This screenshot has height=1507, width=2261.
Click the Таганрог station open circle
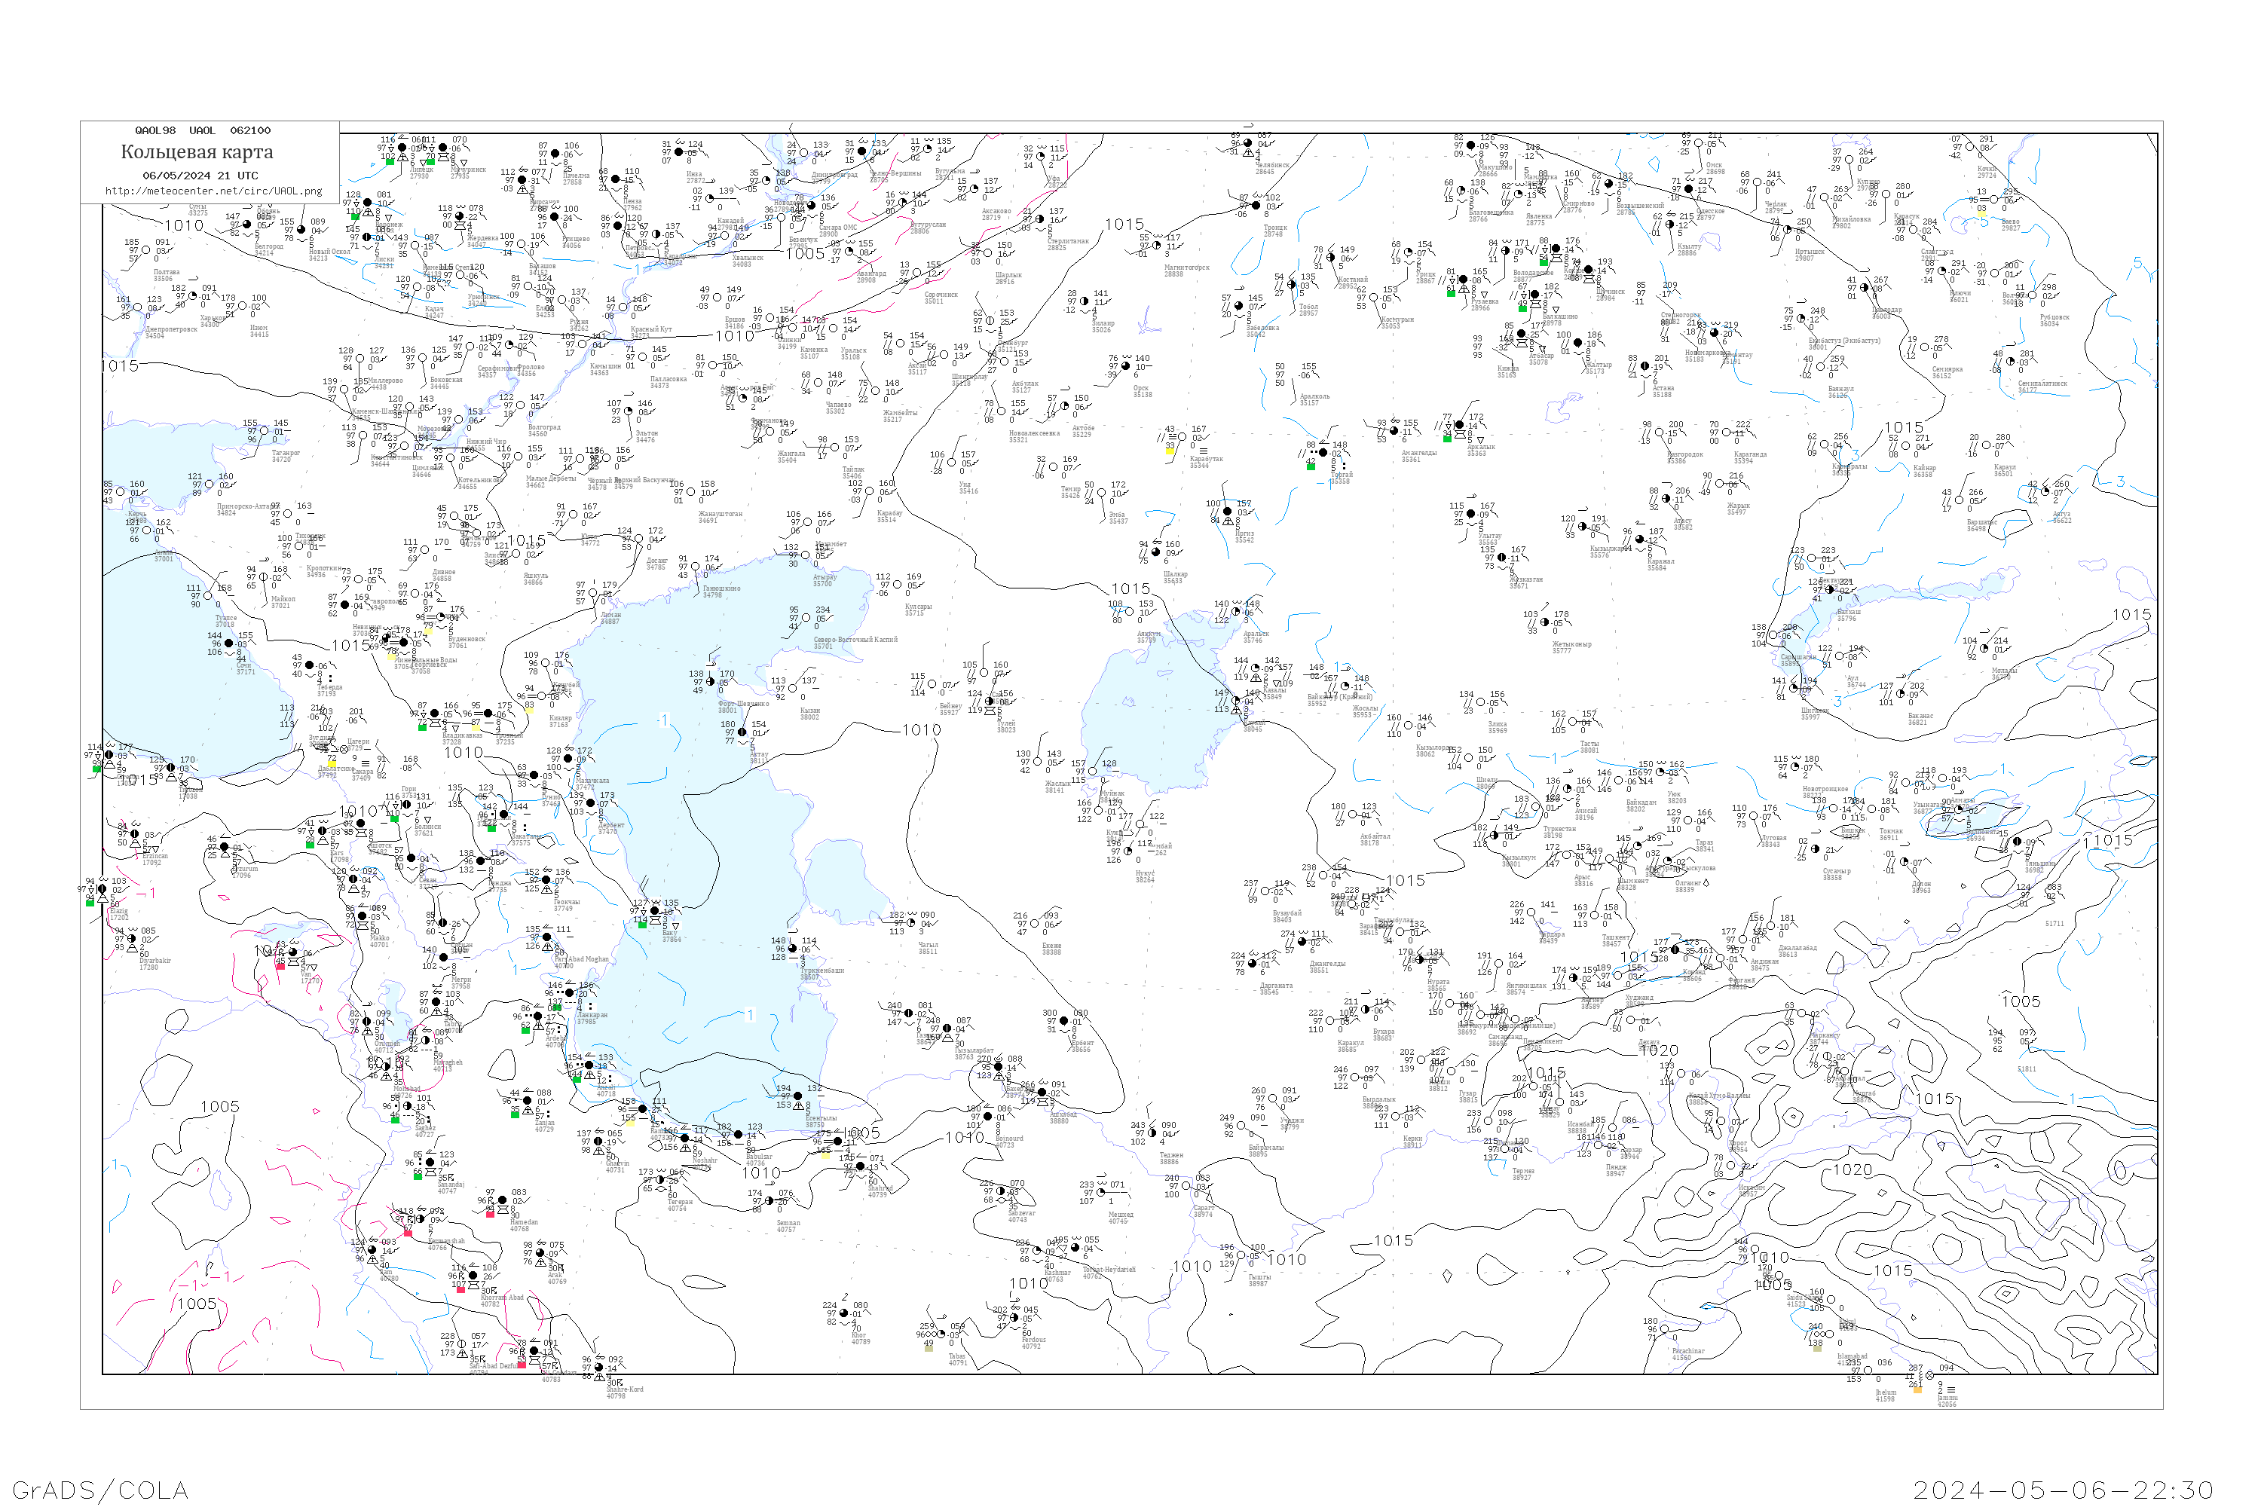point(265,432)
